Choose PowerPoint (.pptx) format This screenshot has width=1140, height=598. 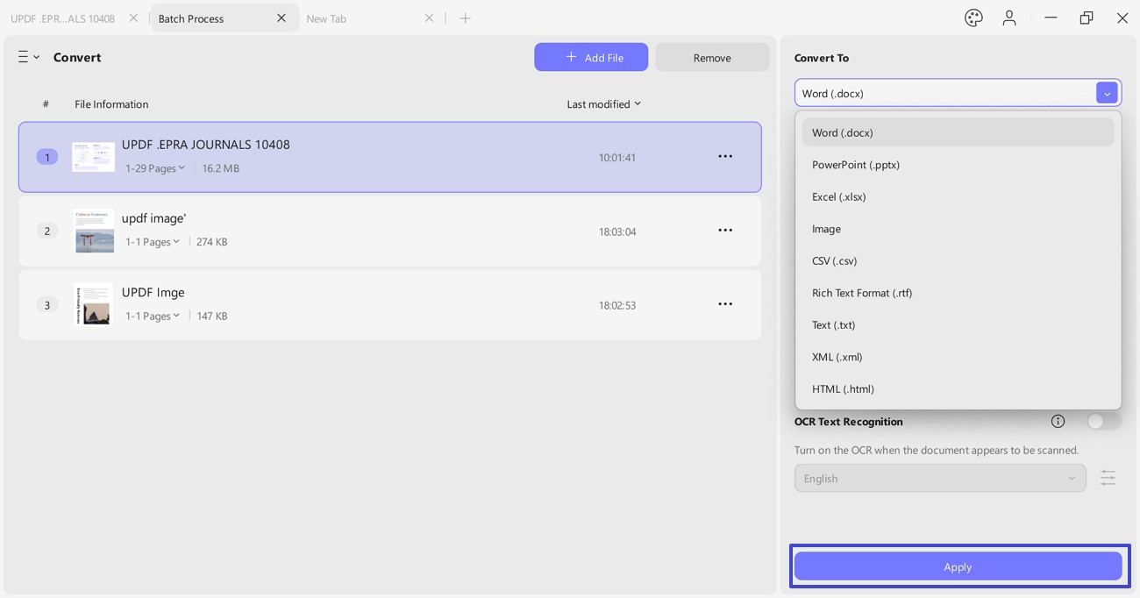(x=856, y=165)
